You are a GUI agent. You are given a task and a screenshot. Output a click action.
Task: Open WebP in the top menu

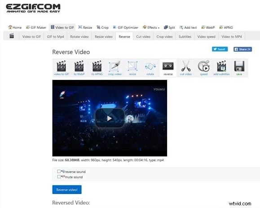[x=208, y=27]
